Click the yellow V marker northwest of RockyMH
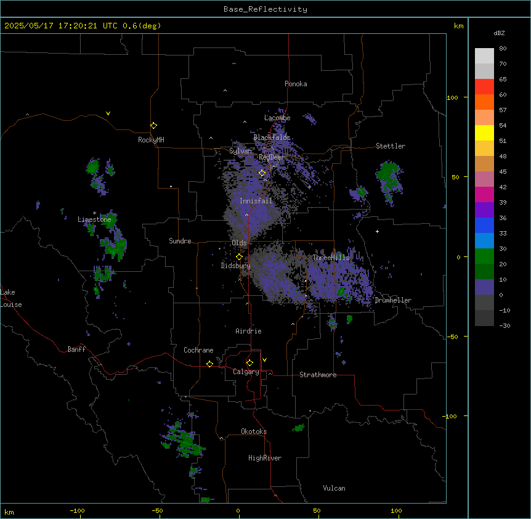Image resolution: width=531 pixels, height=519 pixels. 108,113
